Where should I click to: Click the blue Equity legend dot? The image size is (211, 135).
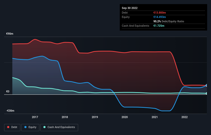(x=25, y=127)
